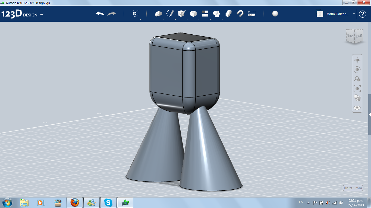
Task: Open the Pattern tool
Action: (x=205, y=14)
